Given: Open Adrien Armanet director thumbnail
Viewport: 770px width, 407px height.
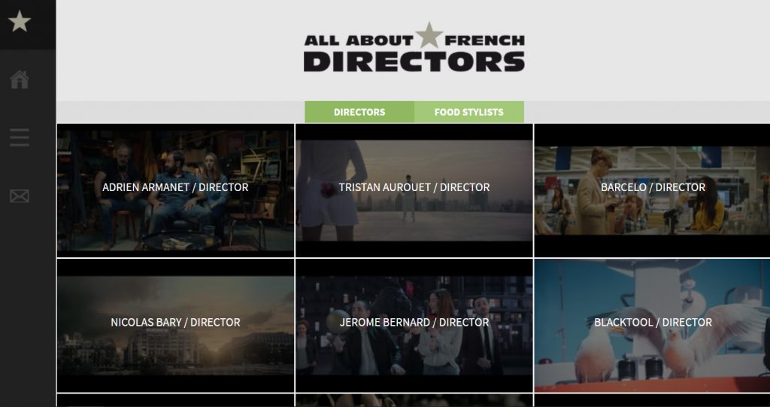Looking at the screenshot, I should coord(175,190).
